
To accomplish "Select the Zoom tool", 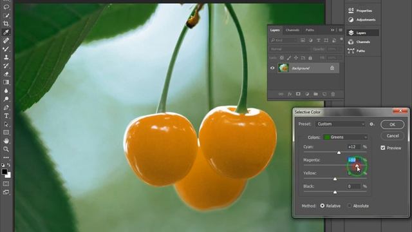I will click(6, 149).
